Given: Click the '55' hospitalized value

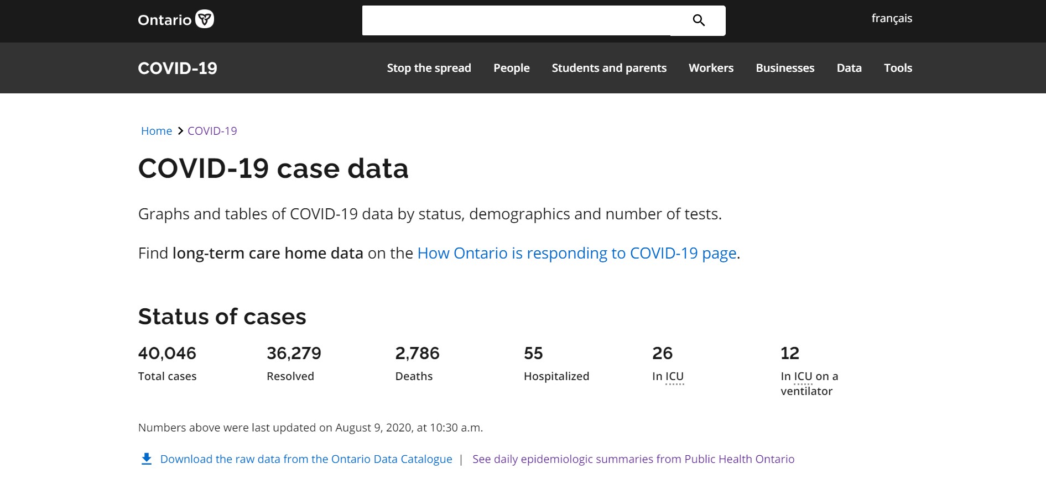Looking at the screenshot, I should point(533,353).
